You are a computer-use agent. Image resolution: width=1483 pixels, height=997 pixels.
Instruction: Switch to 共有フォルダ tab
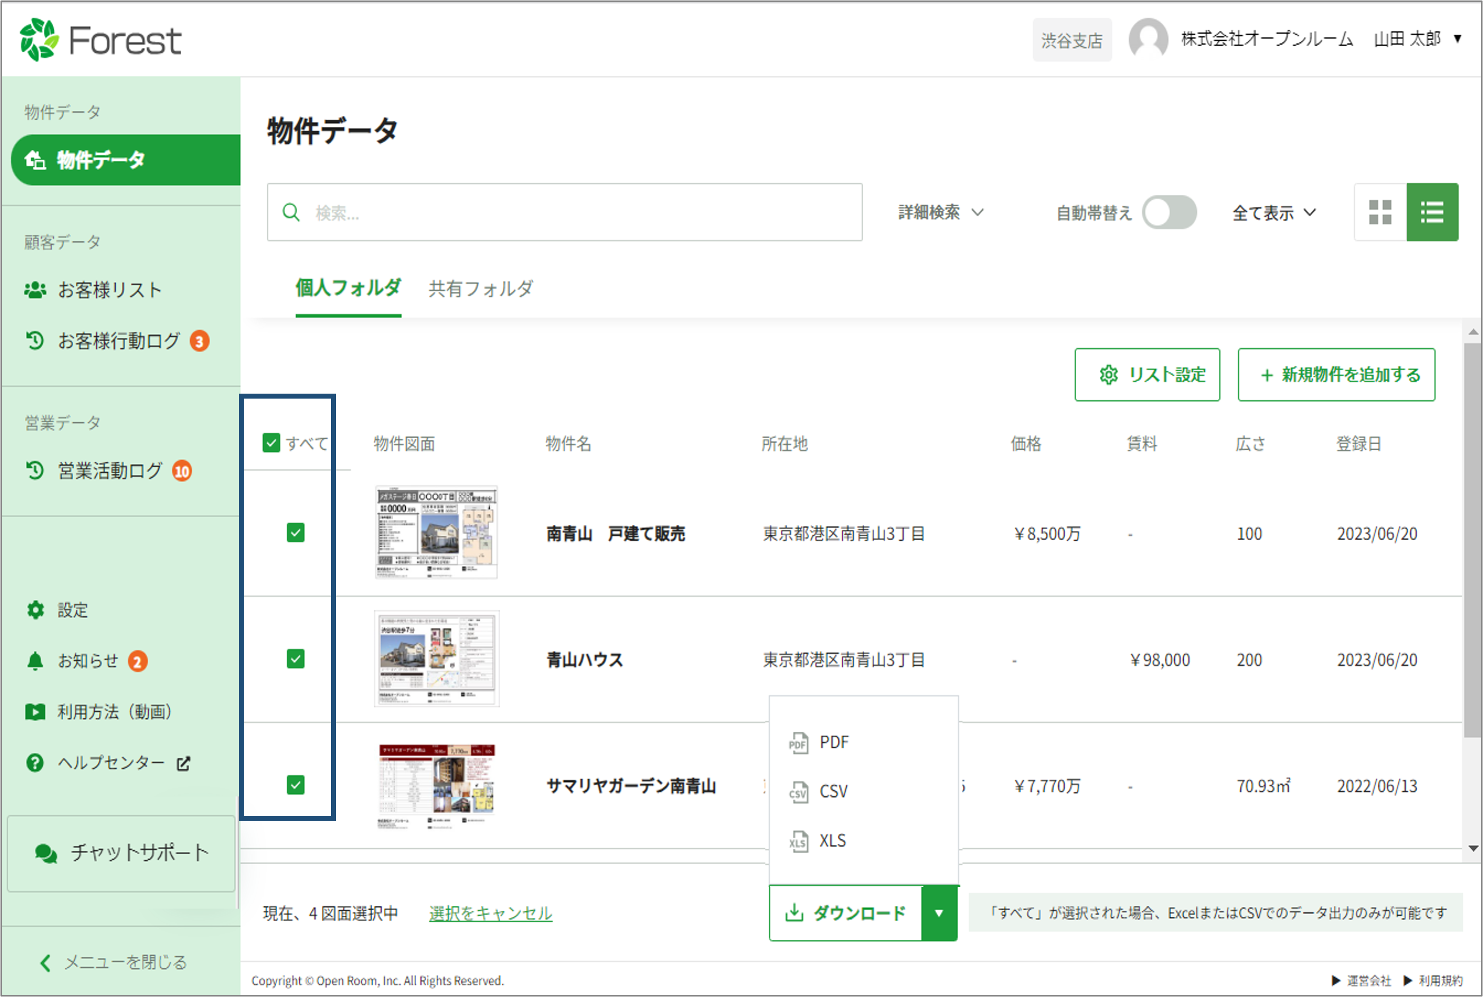(x=480, y=289)
